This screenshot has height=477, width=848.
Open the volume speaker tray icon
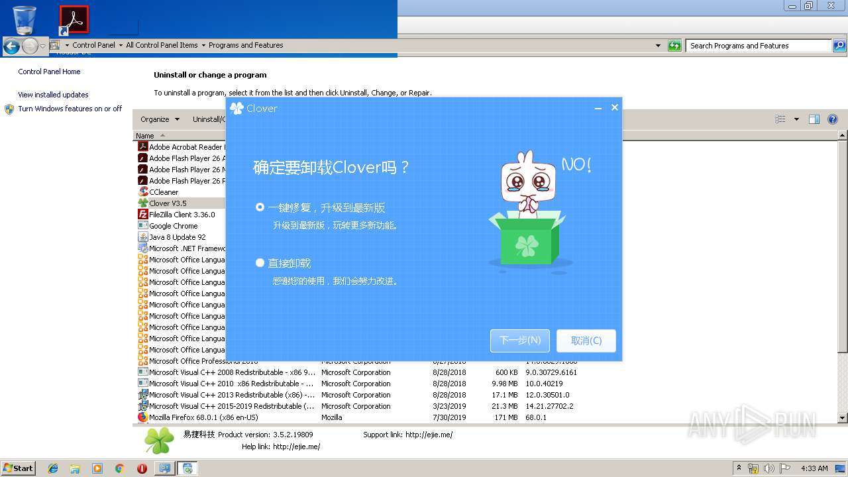click(x=769, y=468)
